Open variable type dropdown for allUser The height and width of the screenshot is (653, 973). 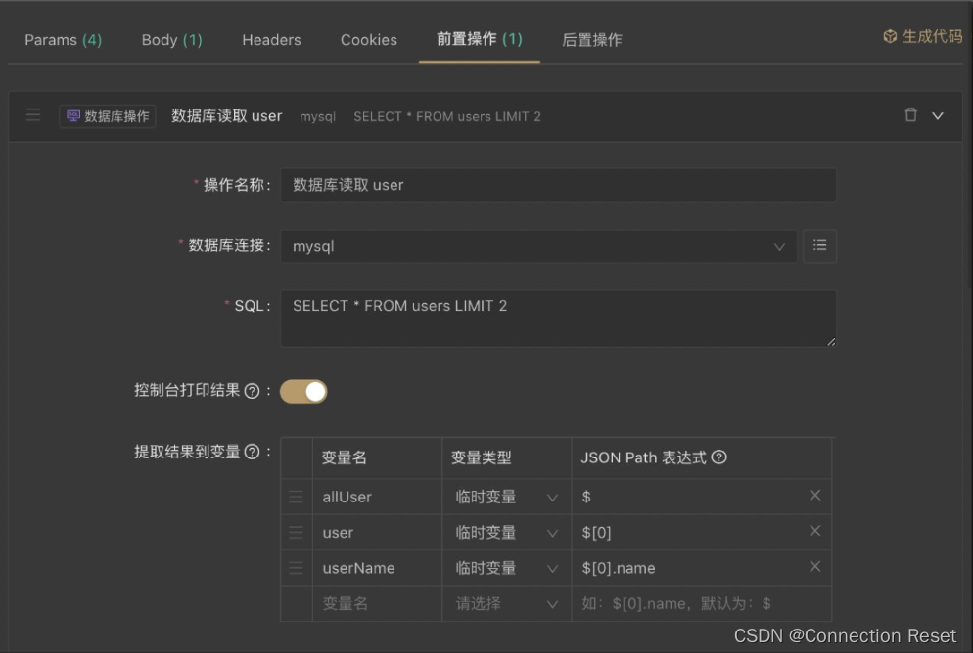click(x=506, y=497)
